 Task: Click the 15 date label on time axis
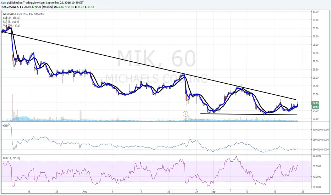click(141, 191)
